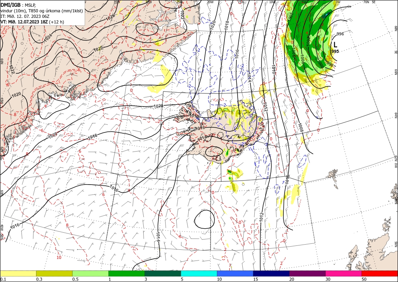Viewport: 398px width, 282px height.
Task: Click the '996' isobar label
Action: [x=340, y=34]
